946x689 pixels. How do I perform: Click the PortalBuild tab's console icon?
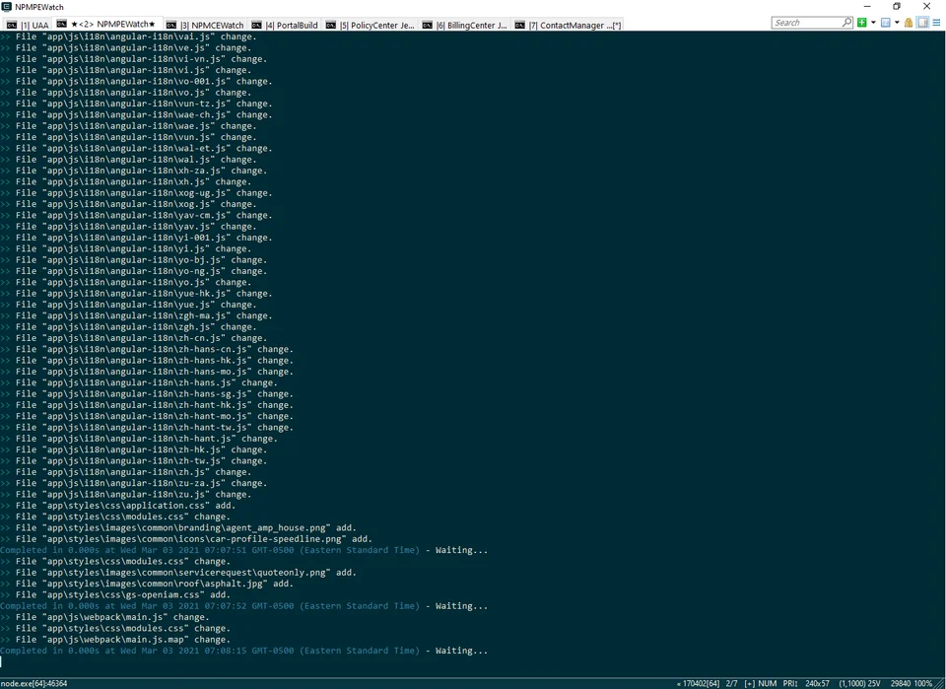pos(256,26)
